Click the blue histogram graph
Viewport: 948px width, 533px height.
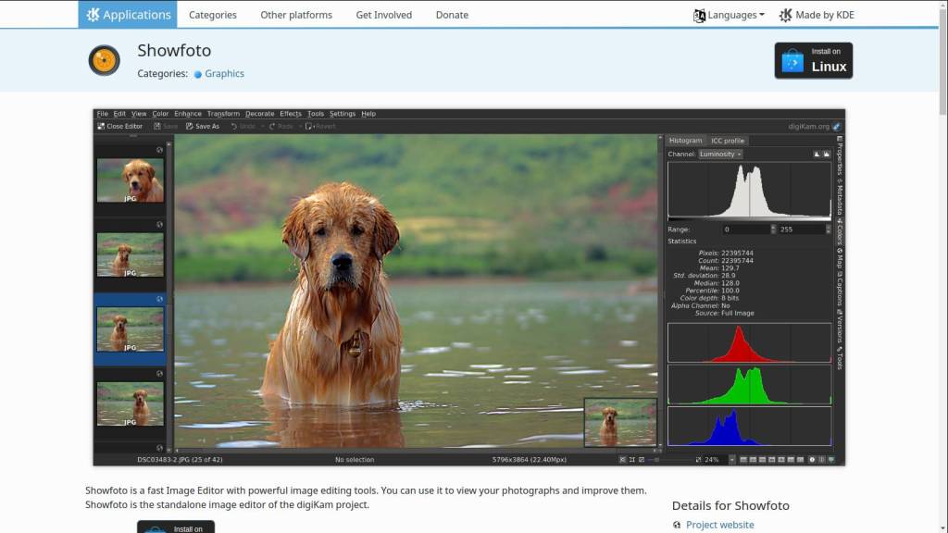click(x=749, y=426)
